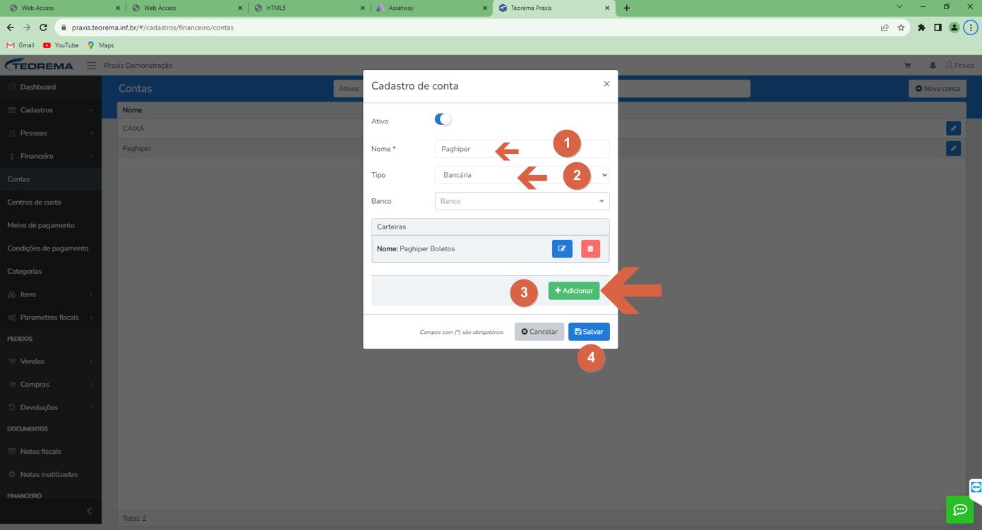The width and height of the screenshot is (982, 530).
Task: Expand the Devoluções menu
Action: (x=51, y=407)
